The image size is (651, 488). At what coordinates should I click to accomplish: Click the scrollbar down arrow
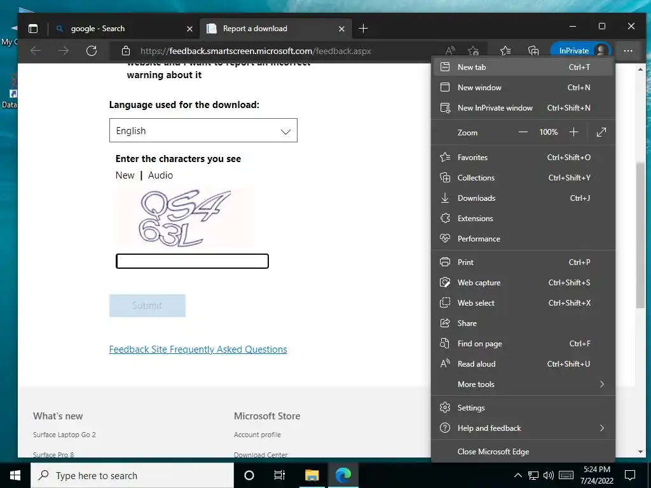coord(640,452)
